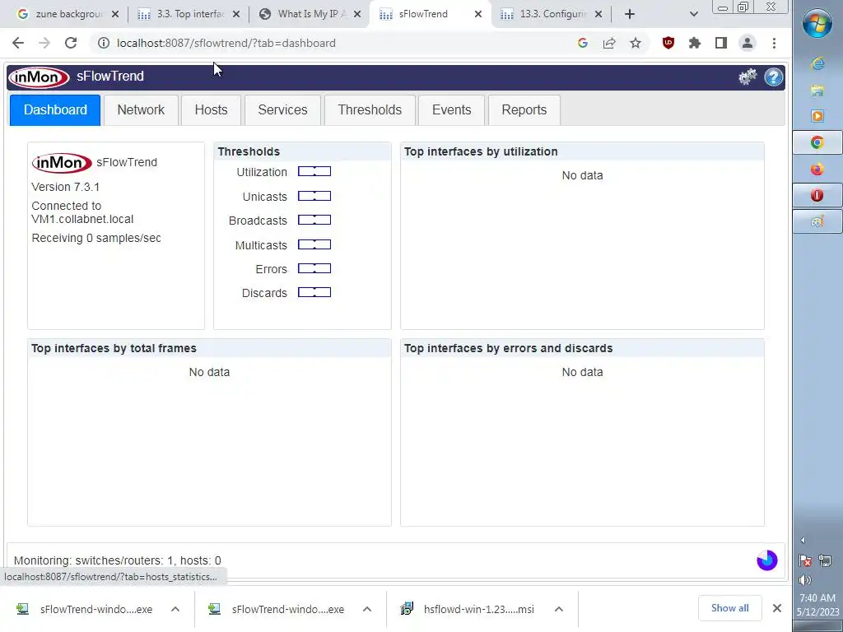Open Action Center flag icon

tap(805, 560)
